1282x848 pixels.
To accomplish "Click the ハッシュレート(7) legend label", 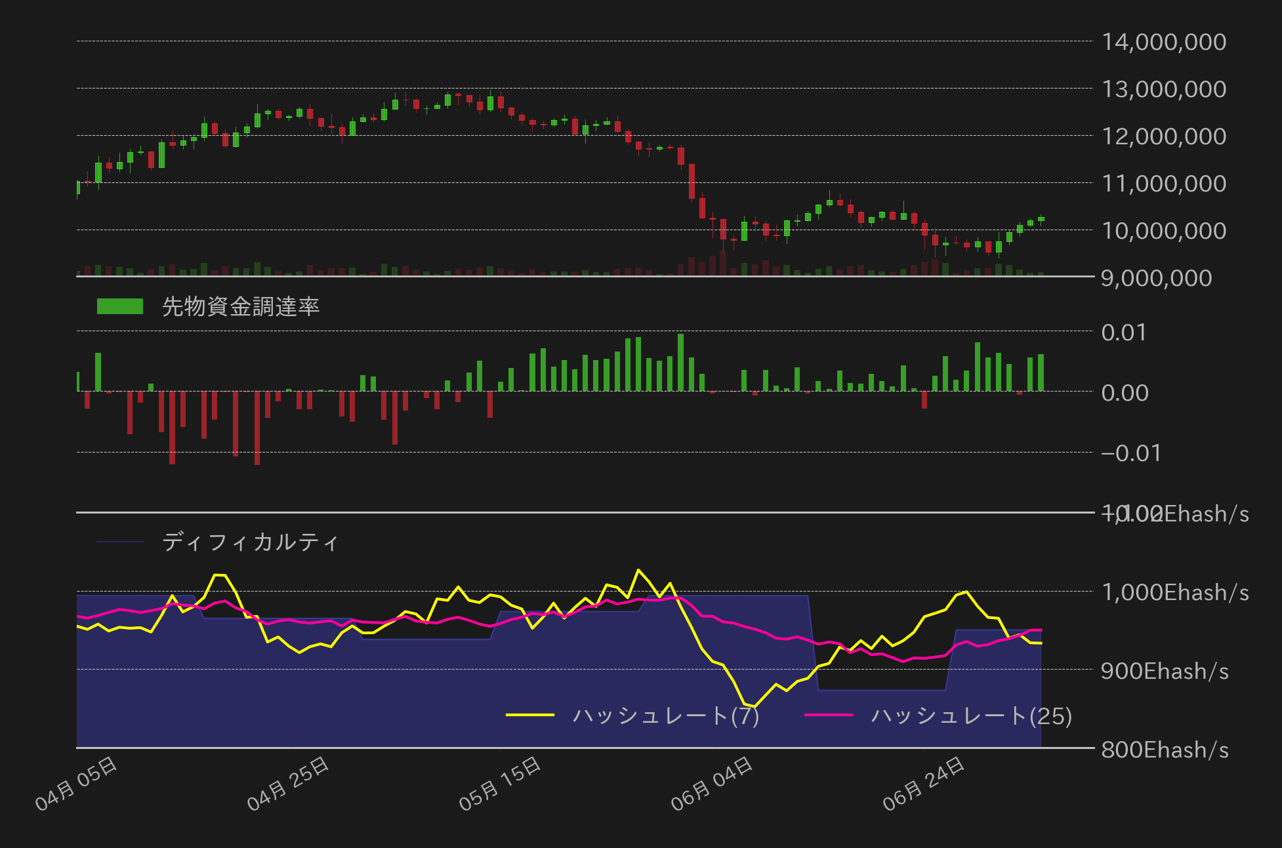I will [666, 716].
